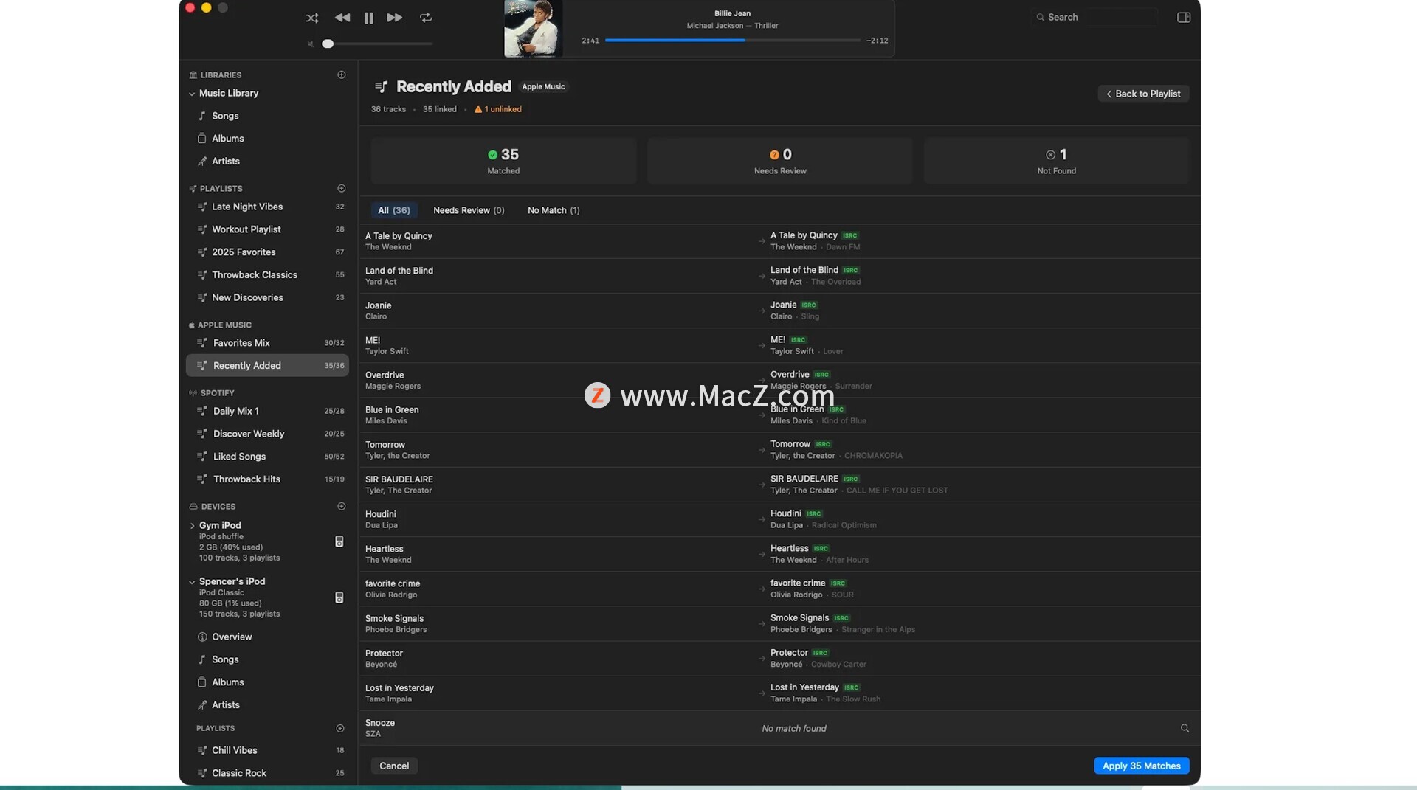Seek in the Billie Jean progress bar

(x=732, y=41)
